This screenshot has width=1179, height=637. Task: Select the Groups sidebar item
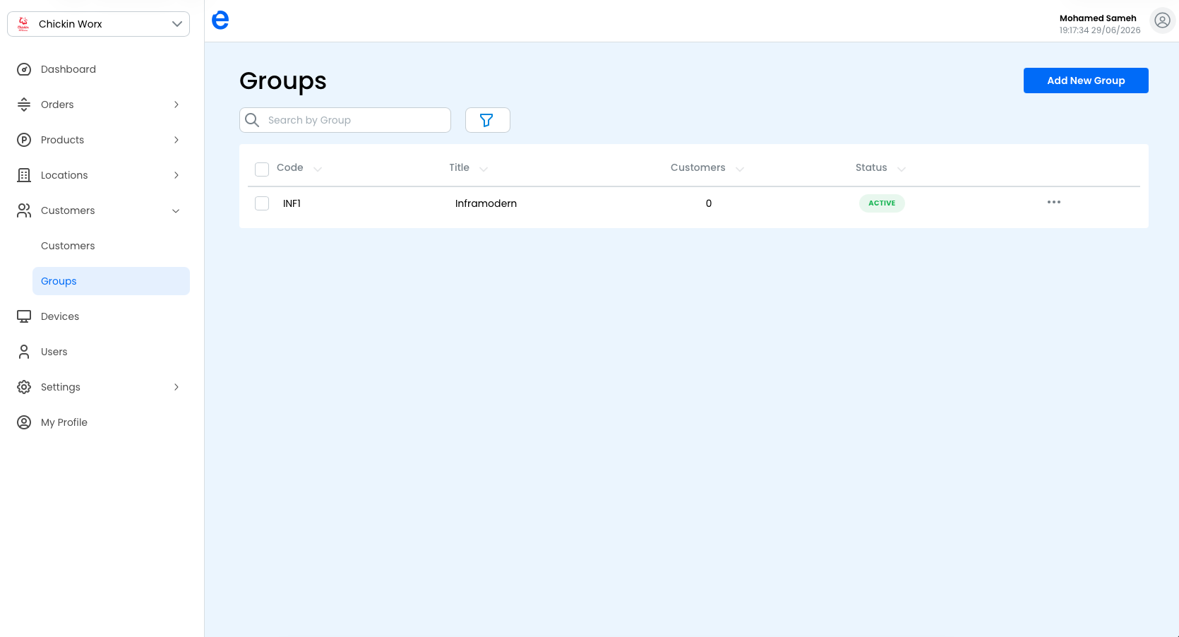point(111,281)
